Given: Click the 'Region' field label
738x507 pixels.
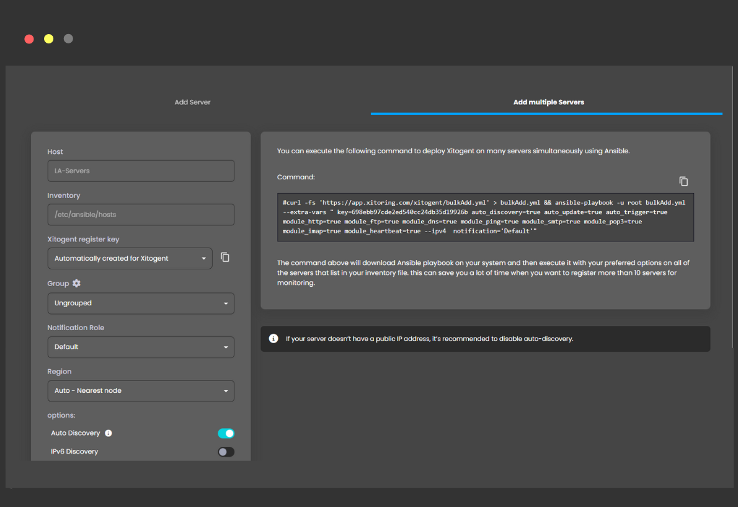Looking at the screenshot, I should tap(60, 372).
